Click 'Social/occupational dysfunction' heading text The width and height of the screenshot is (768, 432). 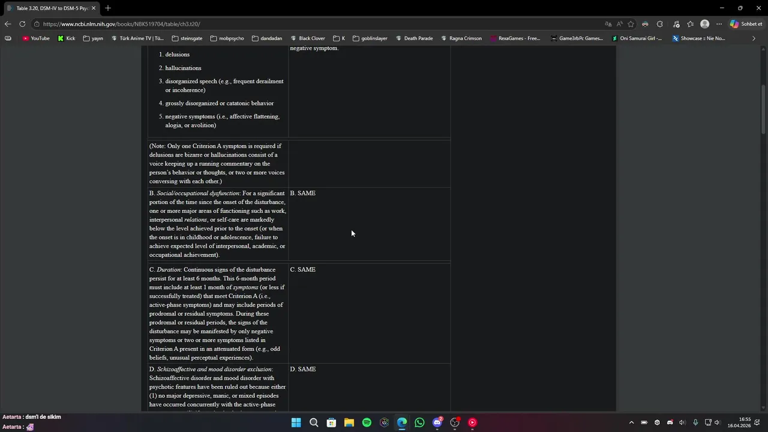point(197,193)
